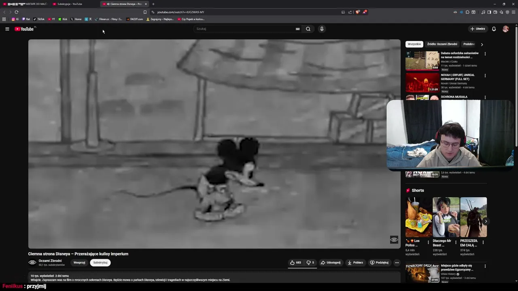The width and height of the screenshot is (518, 291).
Task: Click the video player to pause
Action: tap(214, 144)
